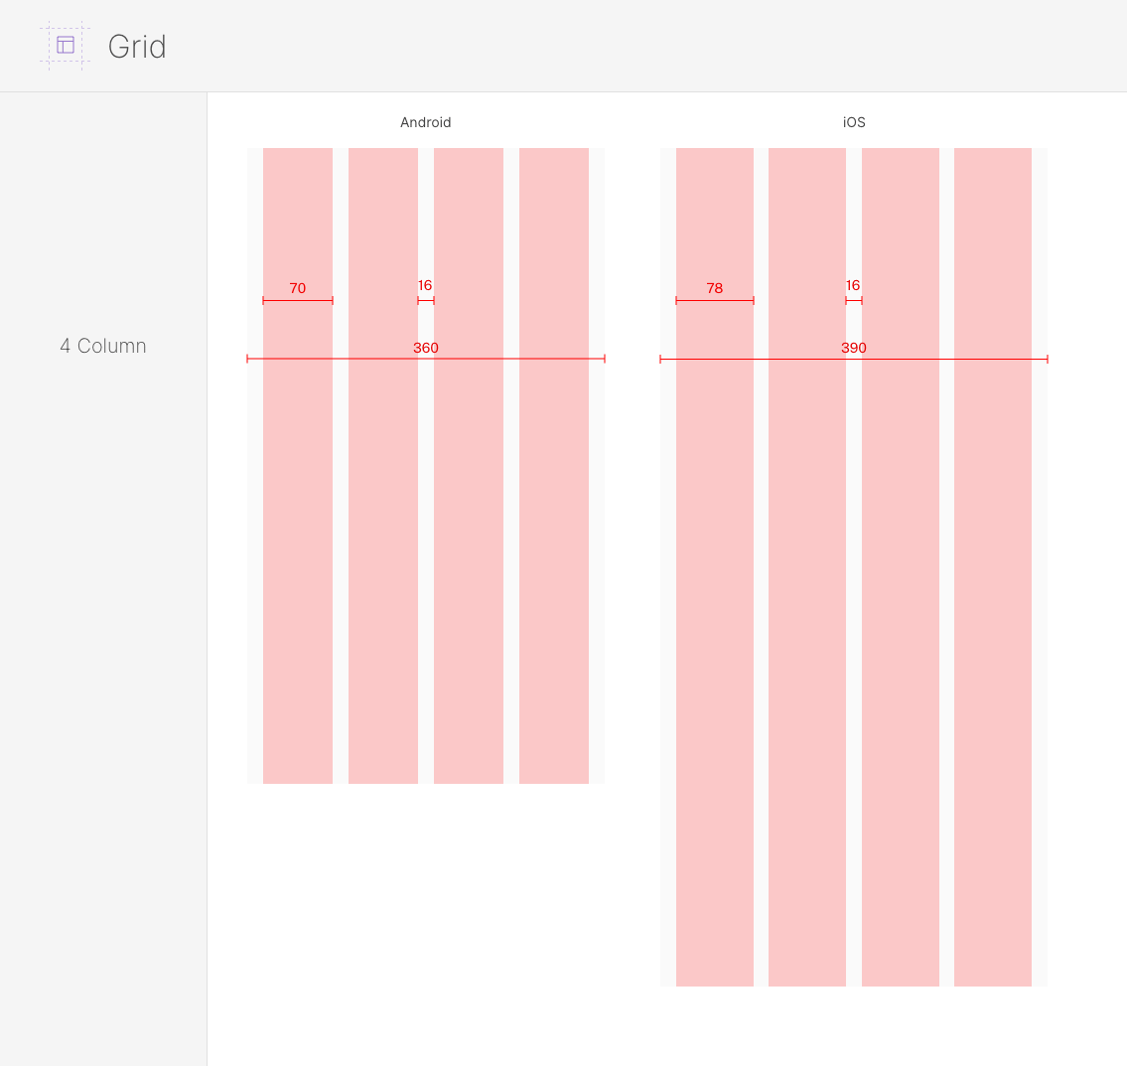Image resolution: width=1127 pixels, height=1066 pixels.
Task: Select the 360 total width label
Action: pyautogui.click(x=426, y=348)
